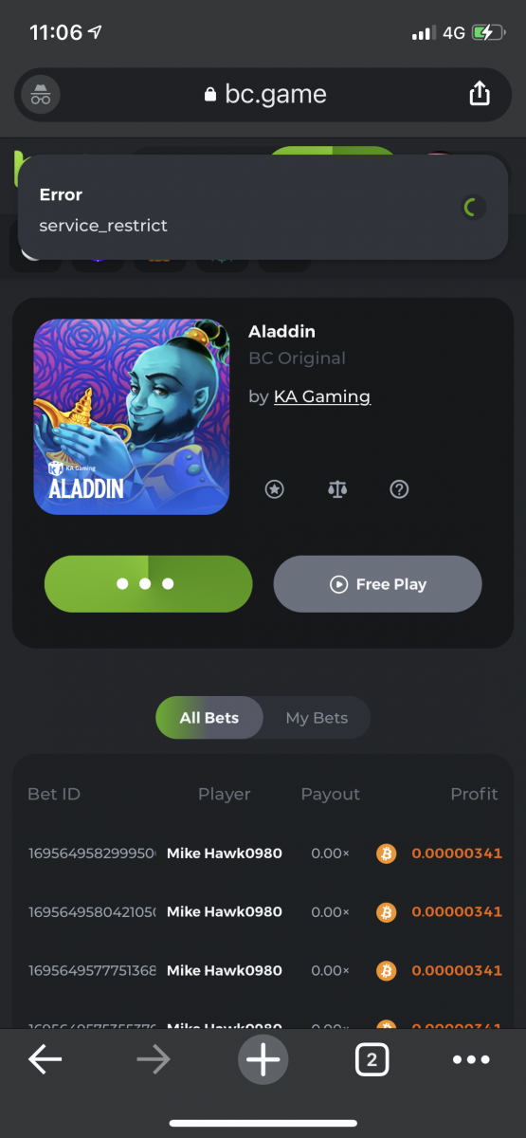Open a new tab with plus button
The height and width of the screenshot is (1138, 526).
click(263, 1059)
